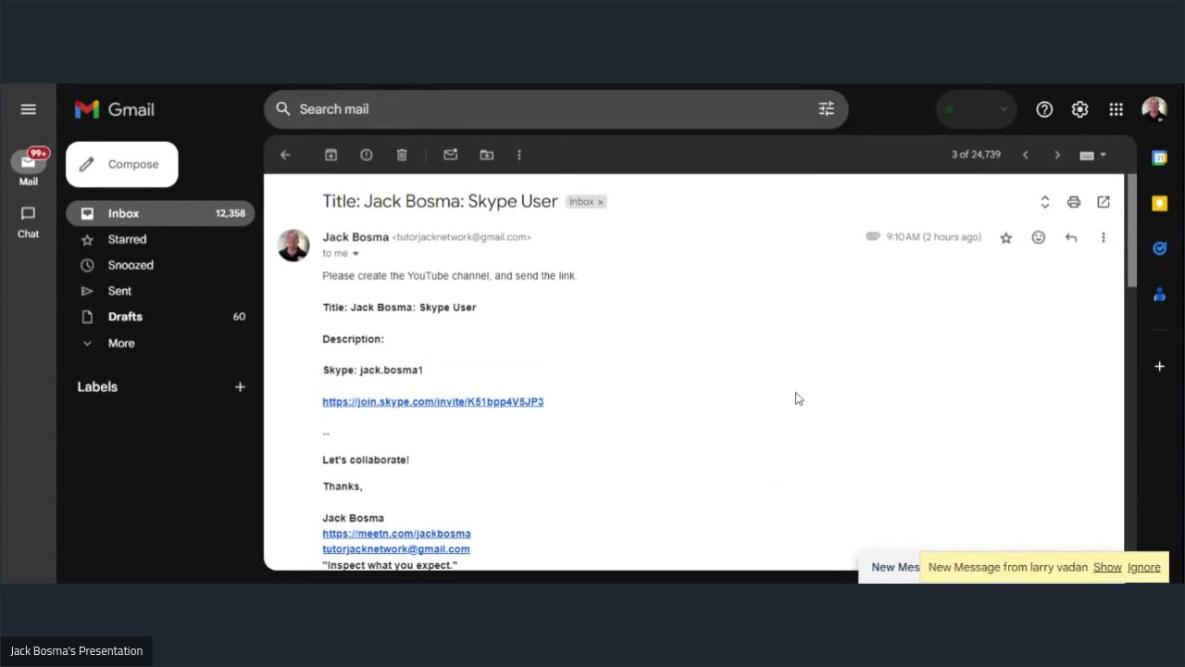The width and height of the screenshot is (1185, 667).
Task: Click the Labels heading
Action: click(x=97, y=387)
